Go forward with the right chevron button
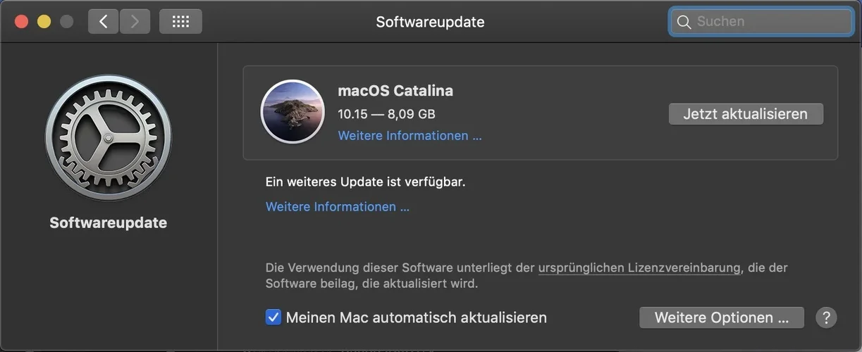Image resolution: width=862 pixels, height=352 pixels. pyautogui.click(x=135, y=21)
